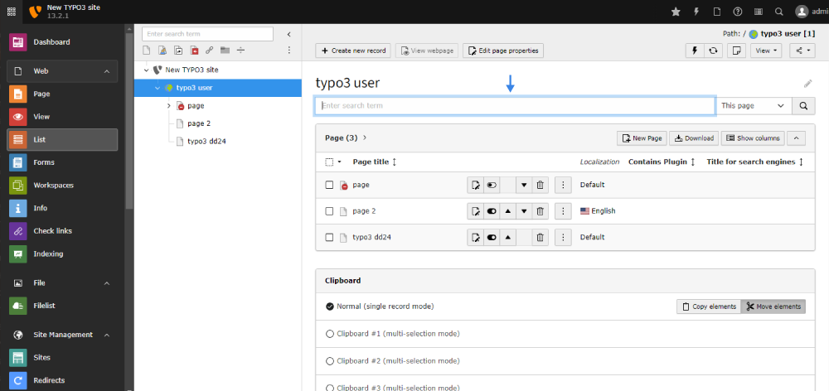The height and width of the screenshot is (391, 829).
Task: Delete the 'page' record with trash icon
Action: click(540, 185)
